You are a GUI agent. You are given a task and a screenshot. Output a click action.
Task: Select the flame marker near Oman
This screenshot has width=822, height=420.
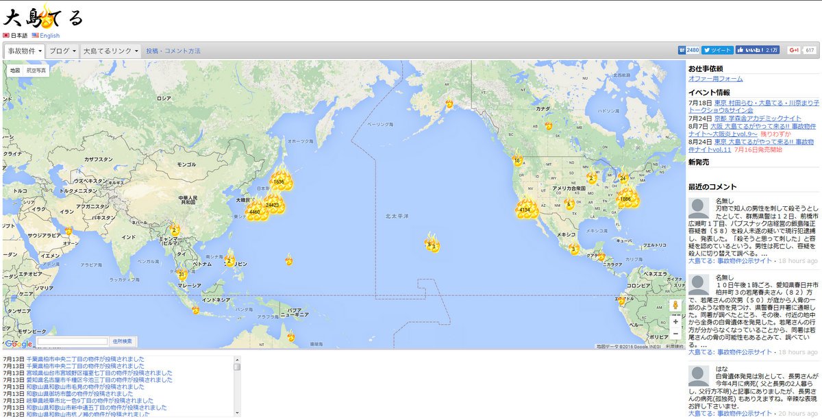(x=68, y=231)
